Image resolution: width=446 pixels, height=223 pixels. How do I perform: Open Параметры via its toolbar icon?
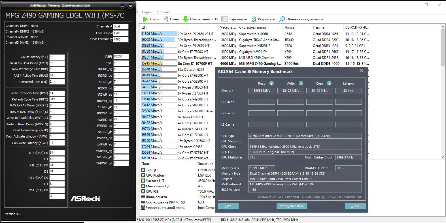224,19
